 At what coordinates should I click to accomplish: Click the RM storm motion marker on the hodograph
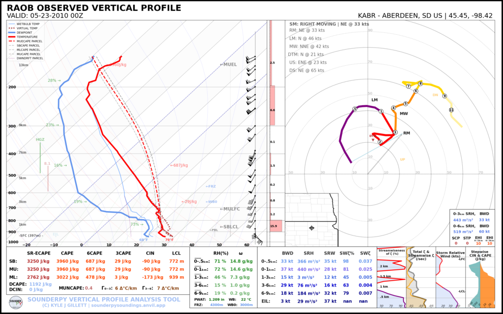pyautogui.click(x=406, y=133)
